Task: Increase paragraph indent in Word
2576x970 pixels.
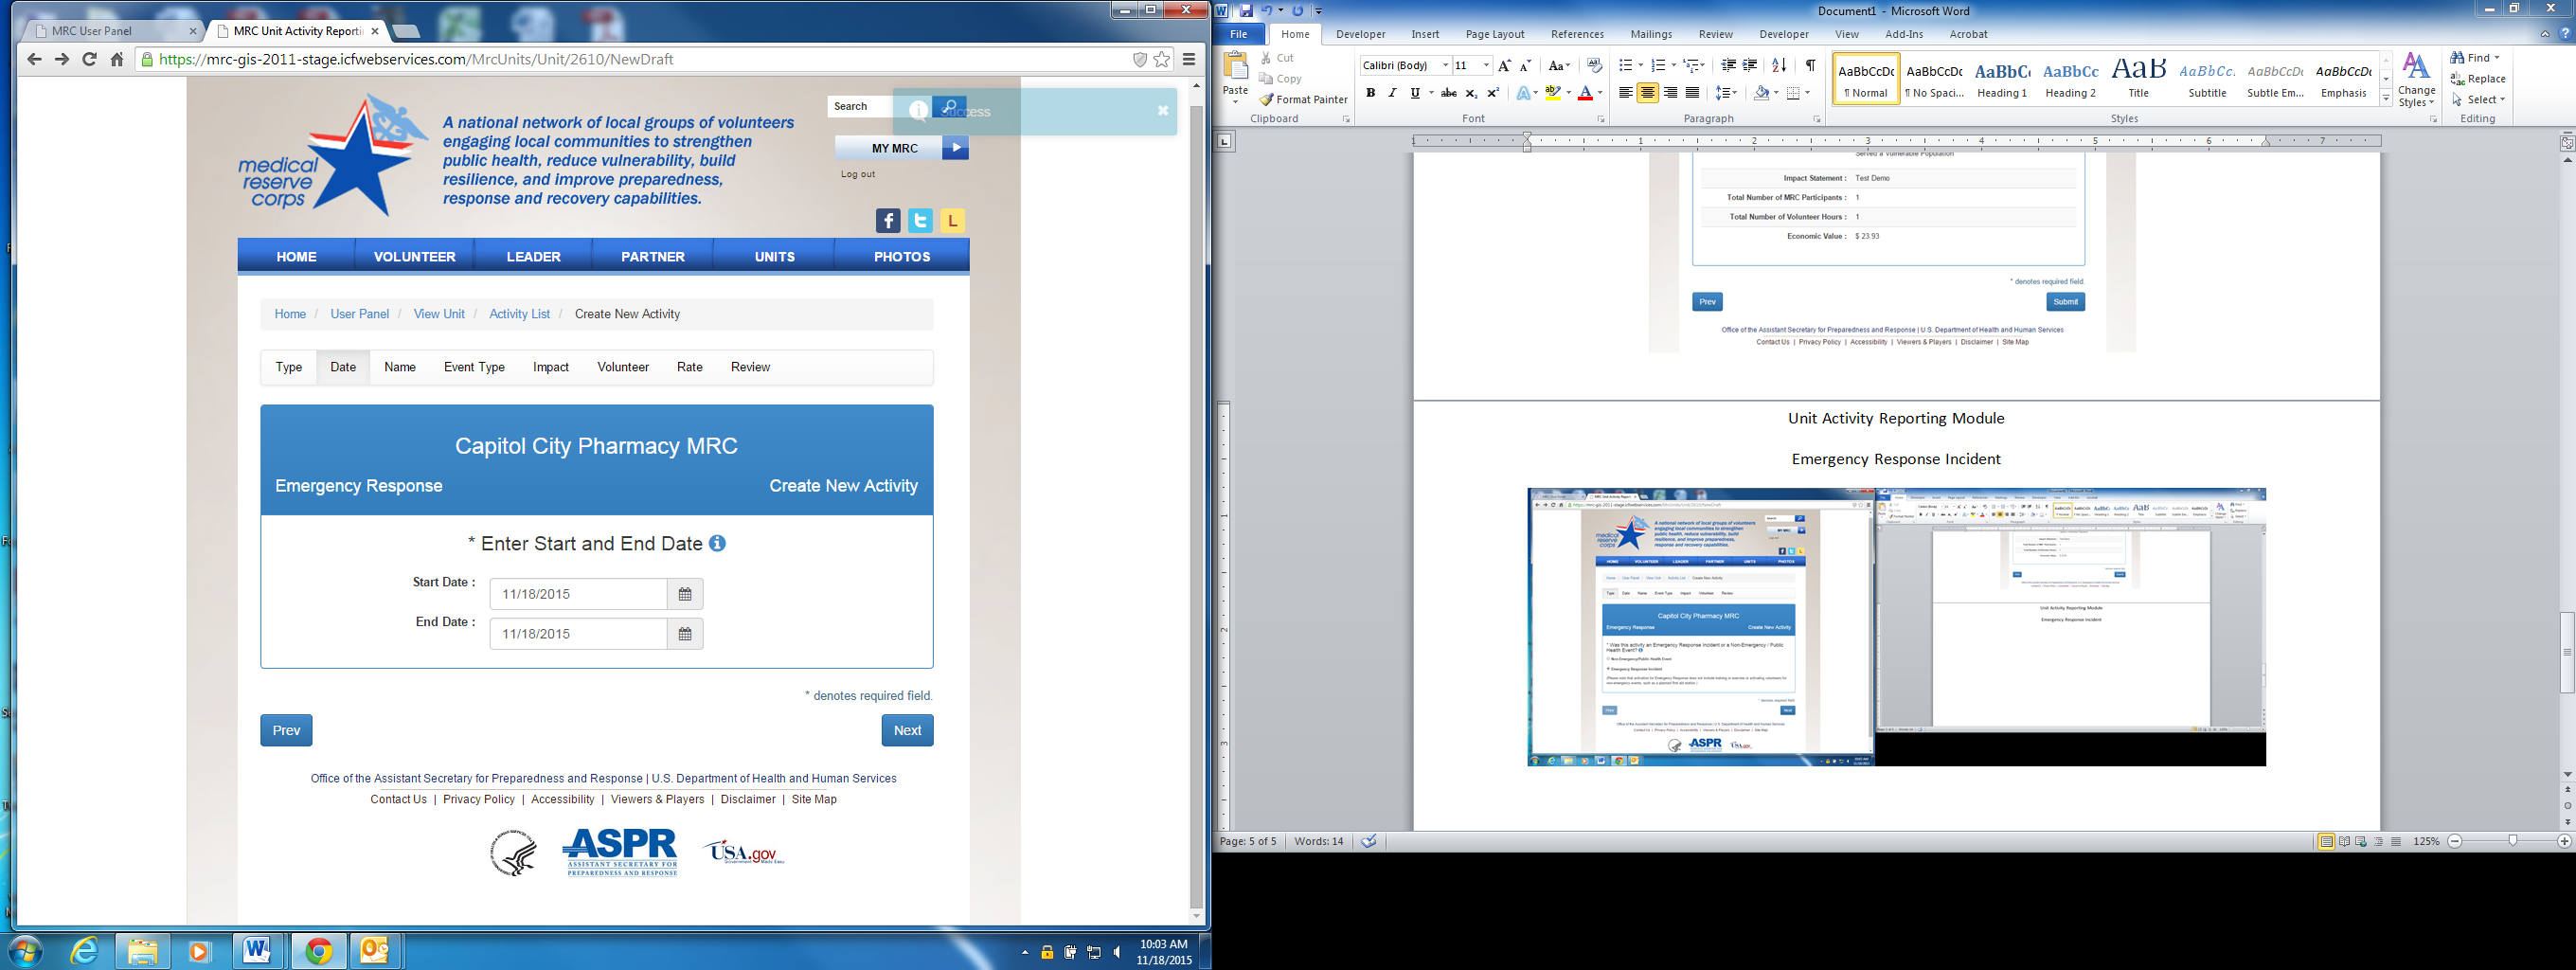Action: (1750, 66)
